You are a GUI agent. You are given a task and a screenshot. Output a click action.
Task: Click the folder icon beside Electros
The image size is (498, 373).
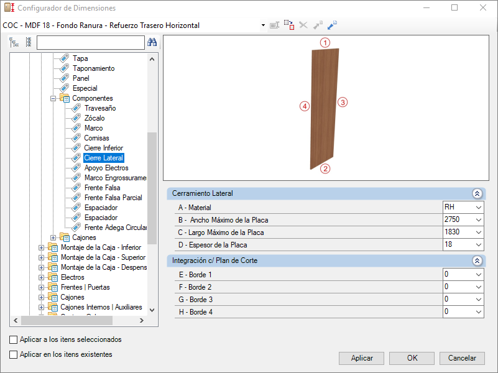click(53, 277)
